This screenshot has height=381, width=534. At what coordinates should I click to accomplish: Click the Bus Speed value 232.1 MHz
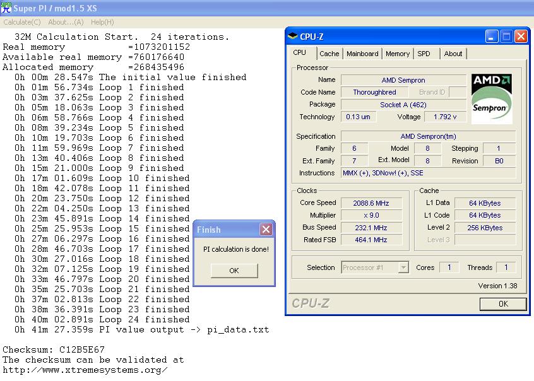371,228
